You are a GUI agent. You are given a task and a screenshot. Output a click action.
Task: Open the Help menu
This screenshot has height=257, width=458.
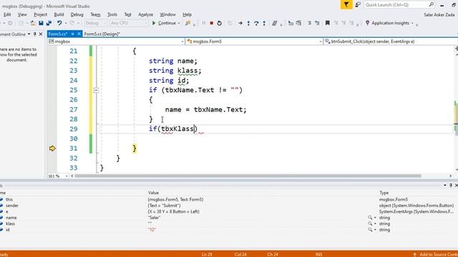(187, 14)
